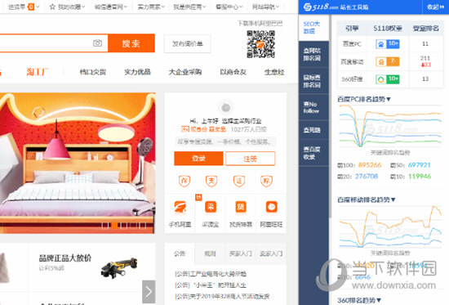
Task: Open the 大企业采购 nav link
Action: [185, 72]
